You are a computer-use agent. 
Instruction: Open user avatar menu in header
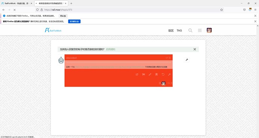[x=209, y=30]
